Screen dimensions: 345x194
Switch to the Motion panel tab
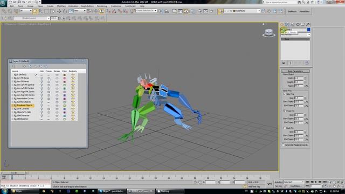coord(298,24)
